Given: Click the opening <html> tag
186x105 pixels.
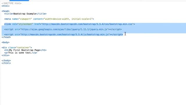Looking at the screenshot, I should tap(6, 6).
